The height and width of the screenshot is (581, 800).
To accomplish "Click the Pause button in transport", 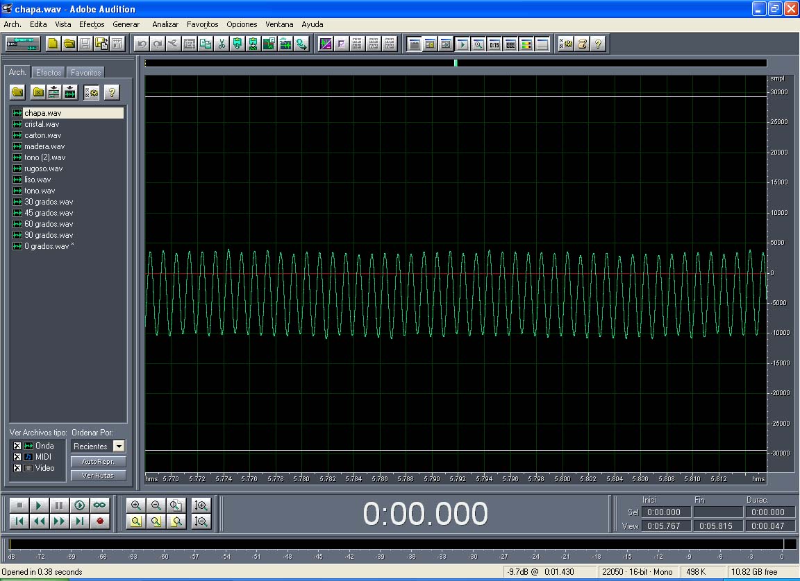I will click(58, 505).
